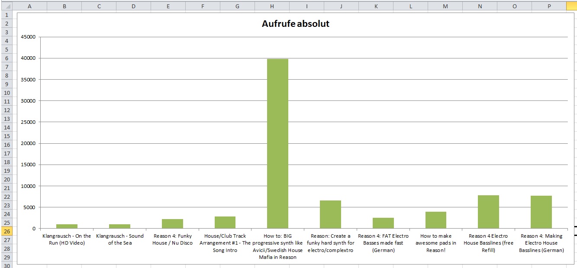The width and height of the screenshot is (577, 268).
Task: Select the "How to make awesome pads in Reason!" axis label
Action: point(435,243)
